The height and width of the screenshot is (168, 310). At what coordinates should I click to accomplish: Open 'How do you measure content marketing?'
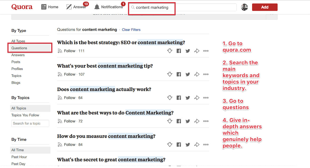coord(106,136)
